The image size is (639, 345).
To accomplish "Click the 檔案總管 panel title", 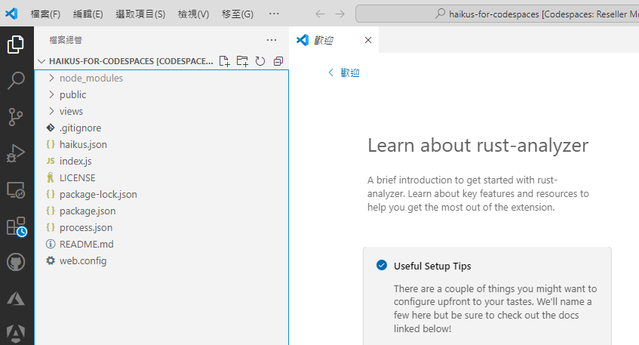I will tap(66, 40).
